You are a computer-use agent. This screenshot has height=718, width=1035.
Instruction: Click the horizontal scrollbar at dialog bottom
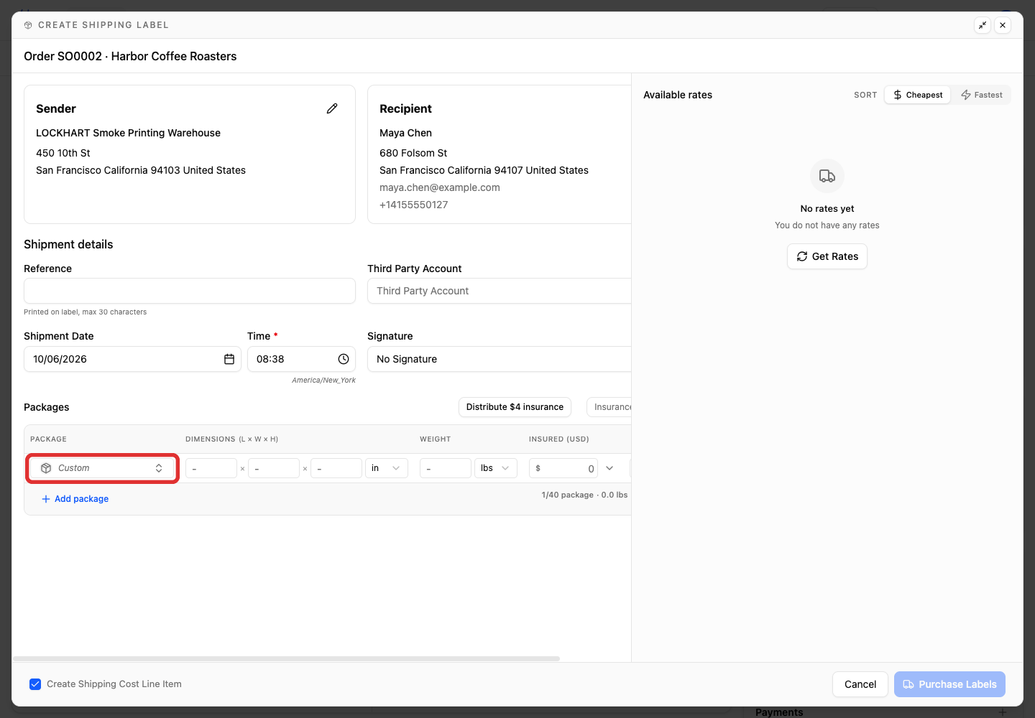pyautogui.click(x=286, y=658)
